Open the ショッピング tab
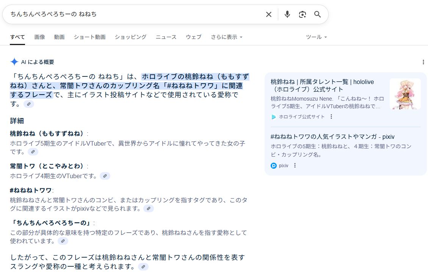428x272 pixels. [x=130, y=37]
